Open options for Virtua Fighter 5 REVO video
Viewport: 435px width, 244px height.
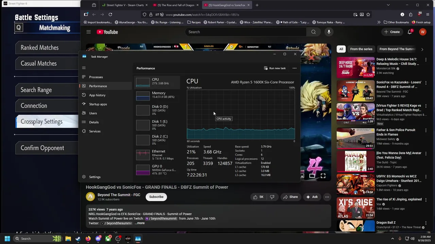pos(426,106)
